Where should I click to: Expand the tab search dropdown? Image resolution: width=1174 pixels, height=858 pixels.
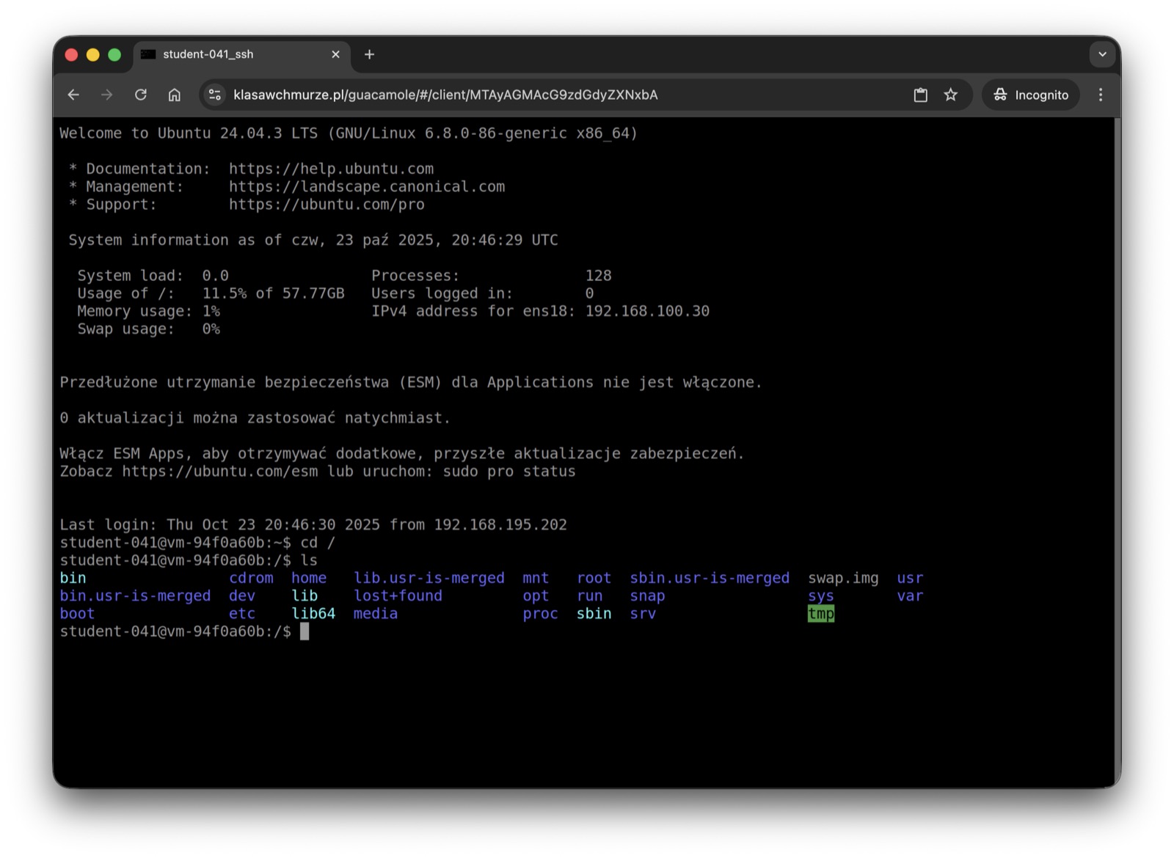pyautogui.click(x=1102, y=54)
